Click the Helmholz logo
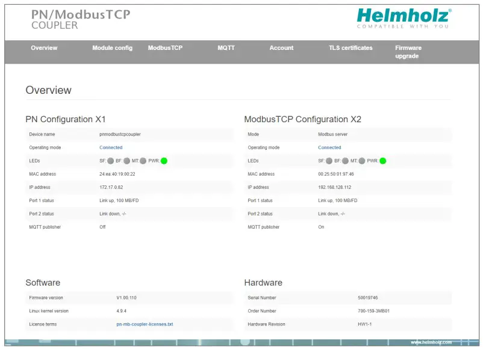 pyautogui.click(x=404, y=18)
